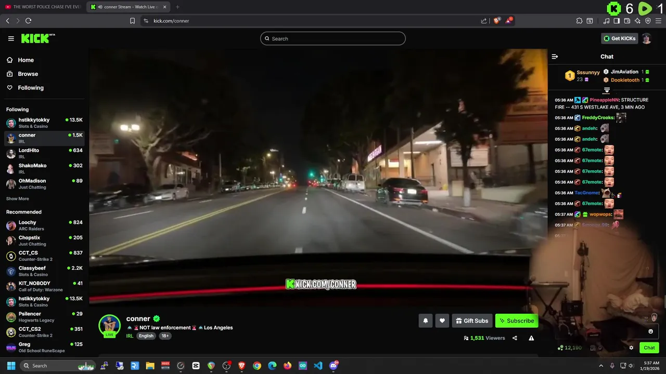Open Brave playlist music icon
The width and height of the screenshot is (666, 374).
point(606,21)
